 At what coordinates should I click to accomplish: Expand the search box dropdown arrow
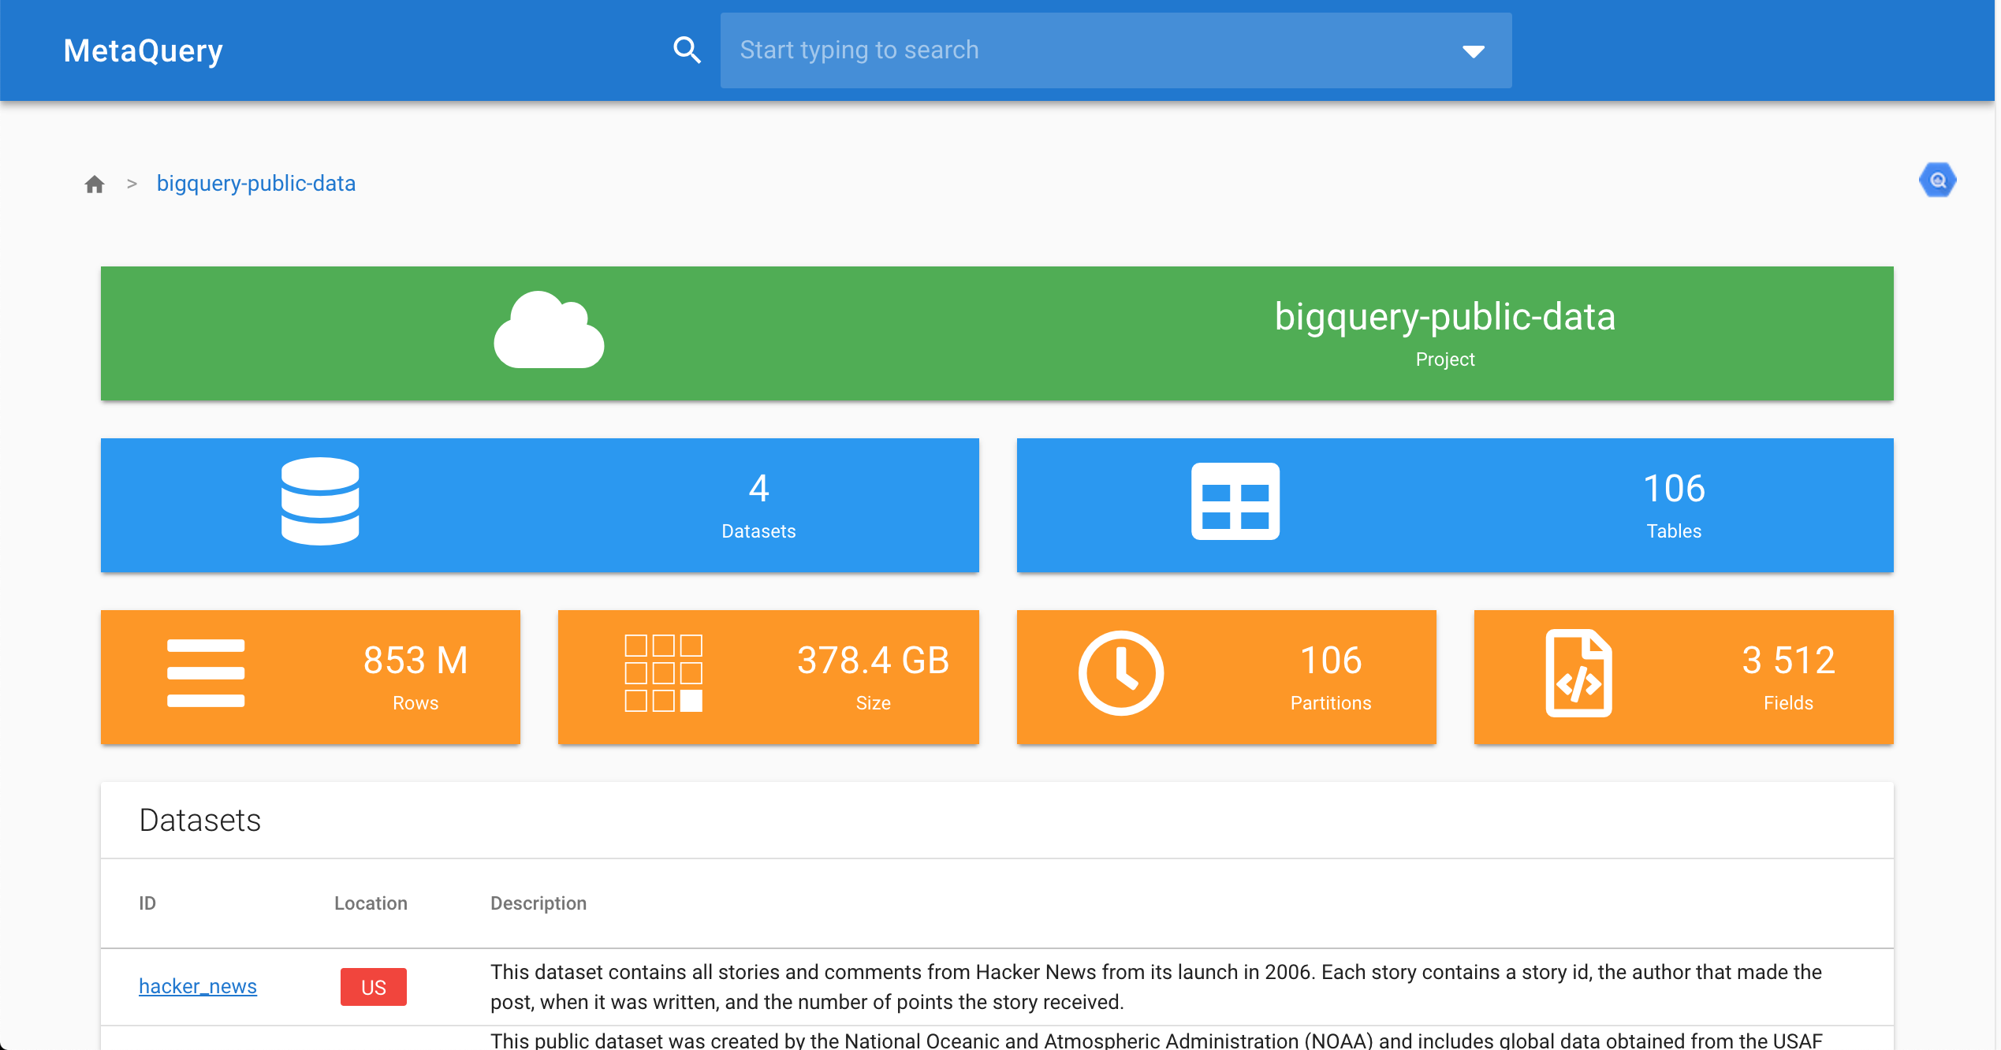[1473, 51]
